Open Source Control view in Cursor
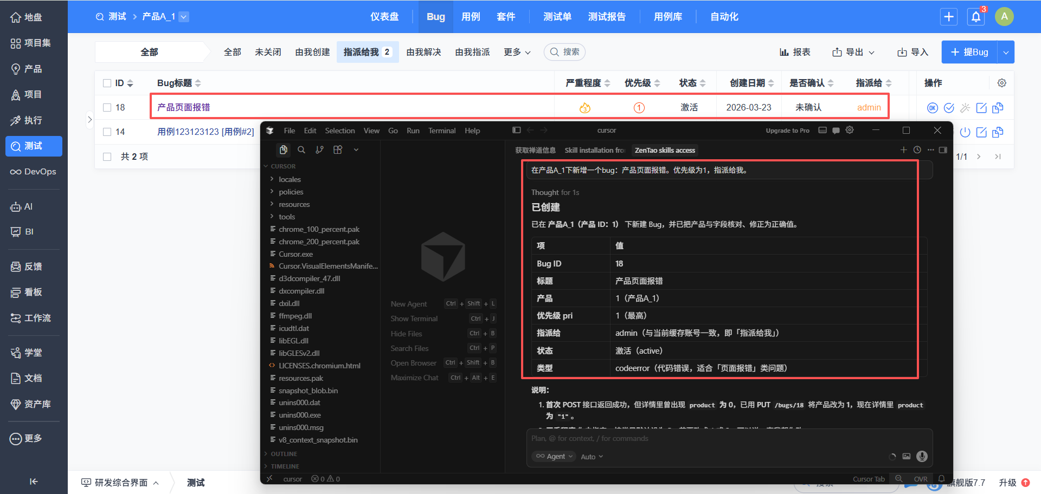This screenshot has height=494, width=1041. (x=319, y=150)
